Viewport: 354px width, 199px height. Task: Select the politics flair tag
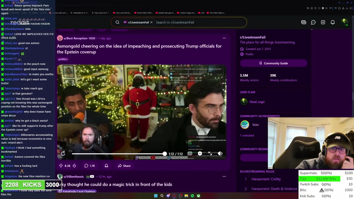63,59
